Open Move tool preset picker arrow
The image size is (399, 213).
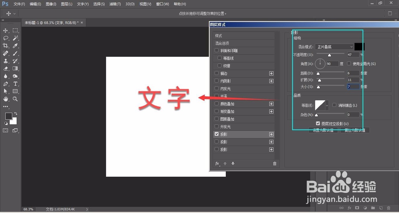tap(14, 14)
